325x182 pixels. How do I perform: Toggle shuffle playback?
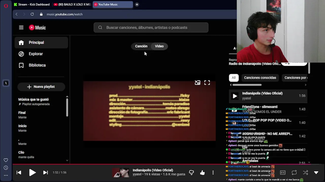(305, 172)
